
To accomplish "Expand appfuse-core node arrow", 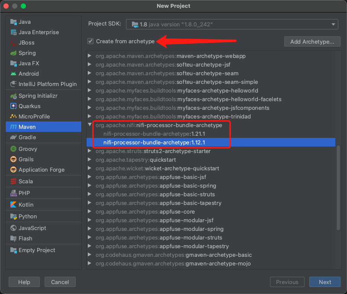I will (90, 211).
